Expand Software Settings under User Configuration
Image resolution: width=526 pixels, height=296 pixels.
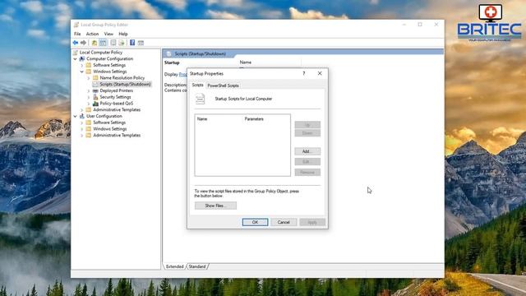(x=82, y=123)
